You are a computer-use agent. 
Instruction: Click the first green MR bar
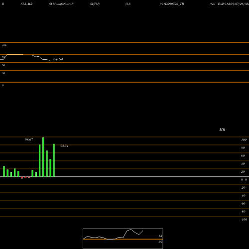click(4, 171)
